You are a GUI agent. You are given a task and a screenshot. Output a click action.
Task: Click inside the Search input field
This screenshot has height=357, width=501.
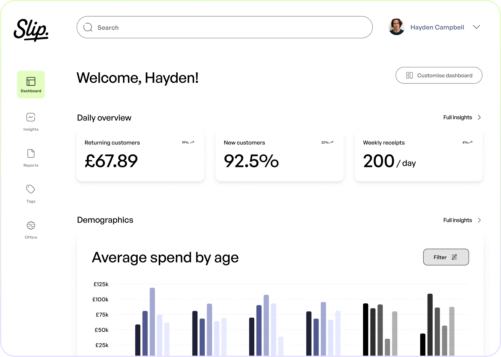coord(207,27)
